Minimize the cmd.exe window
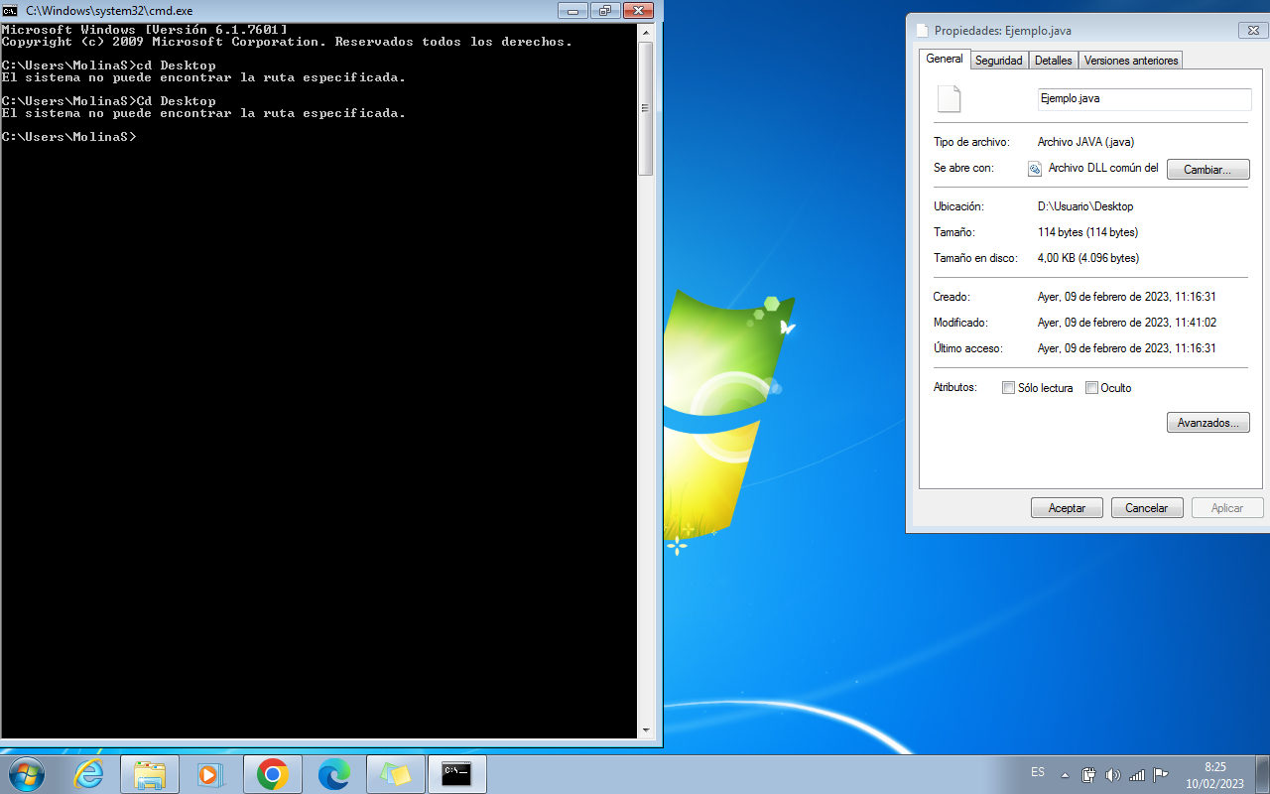The width and height of the screenshot is (1270, 794). (x=572, y=11)
